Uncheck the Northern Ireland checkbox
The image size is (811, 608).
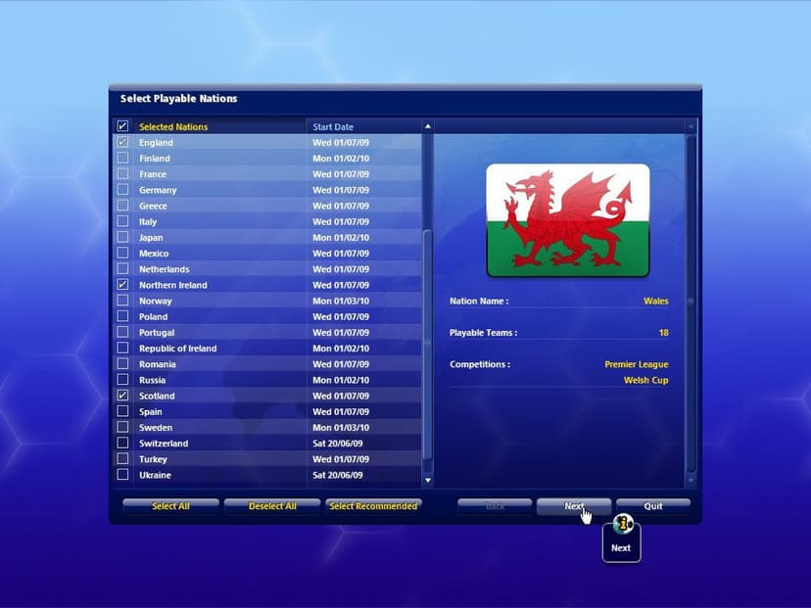(x=122, y=284)
